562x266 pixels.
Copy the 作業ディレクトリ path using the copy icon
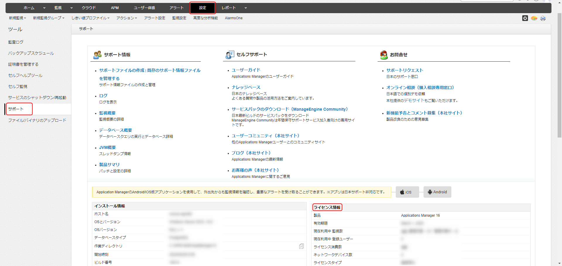301,246
